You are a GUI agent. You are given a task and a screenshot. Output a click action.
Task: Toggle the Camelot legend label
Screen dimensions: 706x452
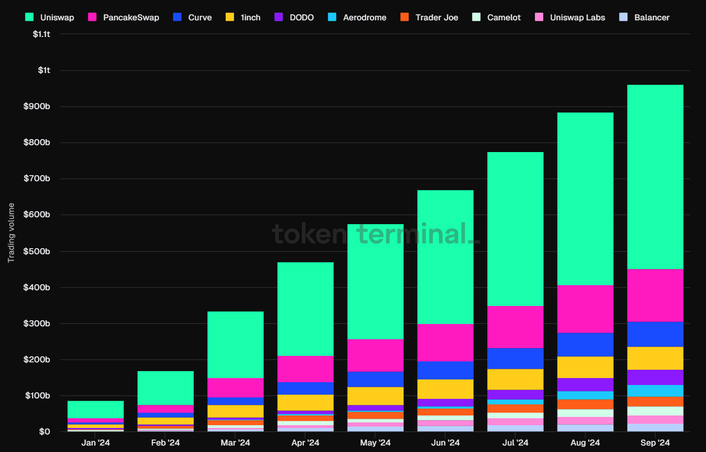pos(504,18)
